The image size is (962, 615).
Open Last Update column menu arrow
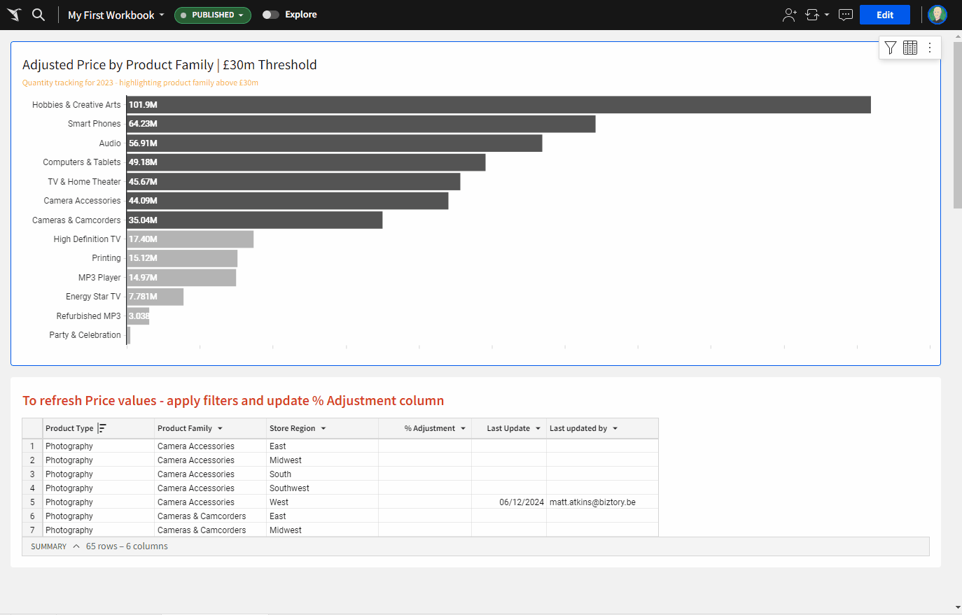[x=538, y=428]
